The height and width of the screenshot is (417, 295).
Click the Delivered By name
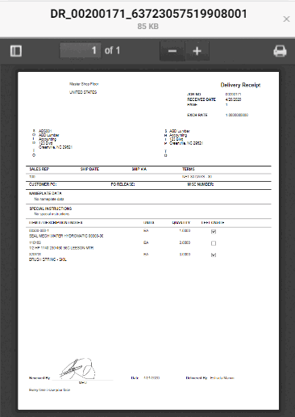(x=222, y=378)
